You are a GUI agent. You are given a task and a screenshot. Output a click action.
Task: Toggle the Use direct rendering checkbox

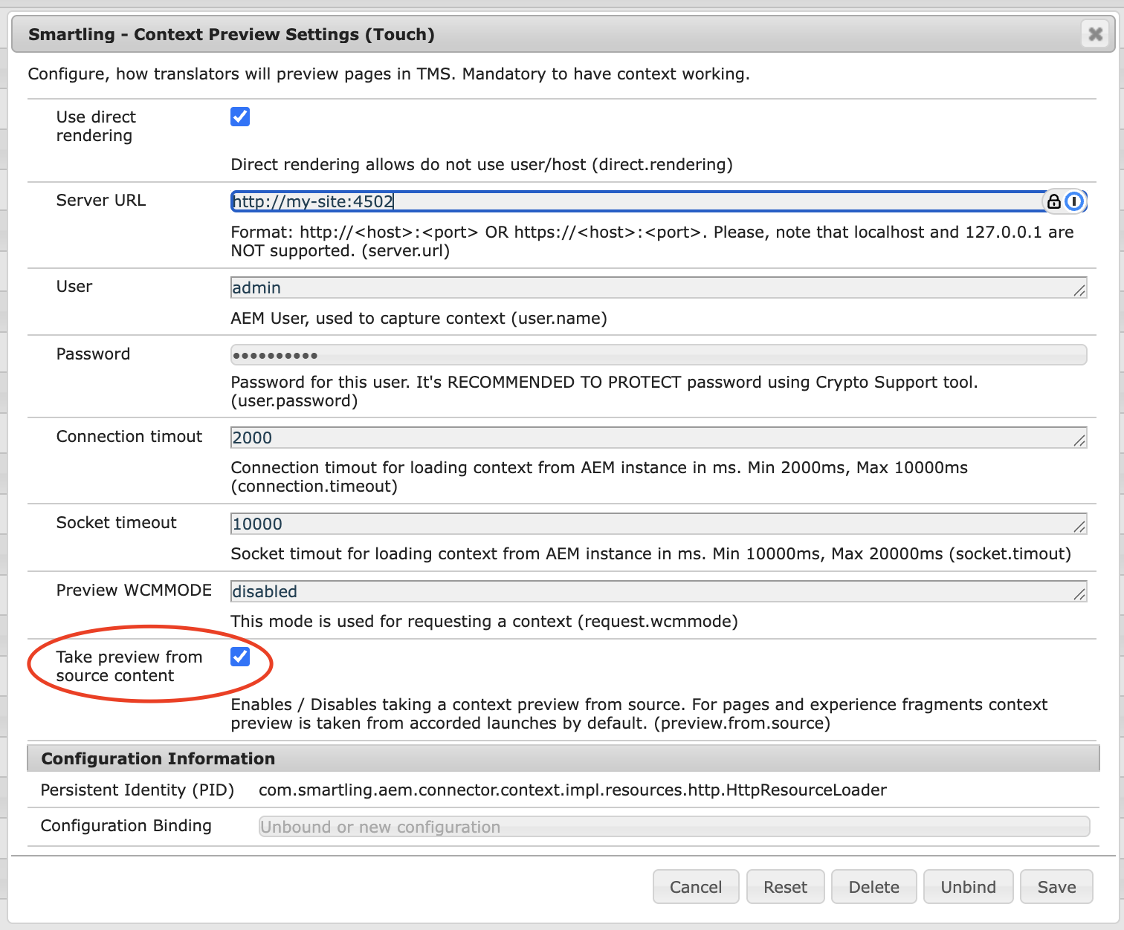(x=239, y=117)
